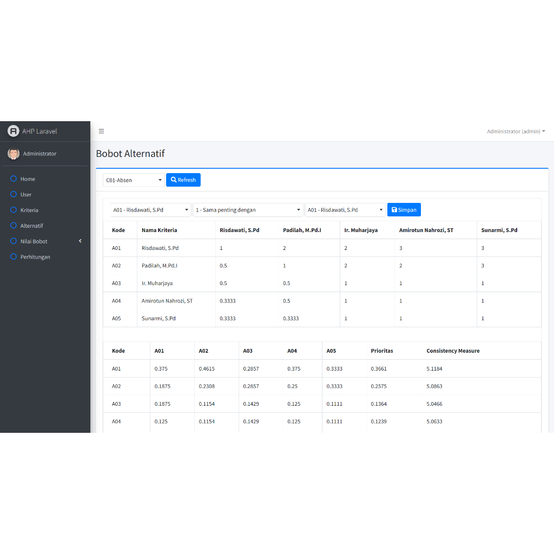Viewport: 554px width, 554px height.
Task: Open the C01-Absen criteria dropdown
Action: [x=134, y=180]
